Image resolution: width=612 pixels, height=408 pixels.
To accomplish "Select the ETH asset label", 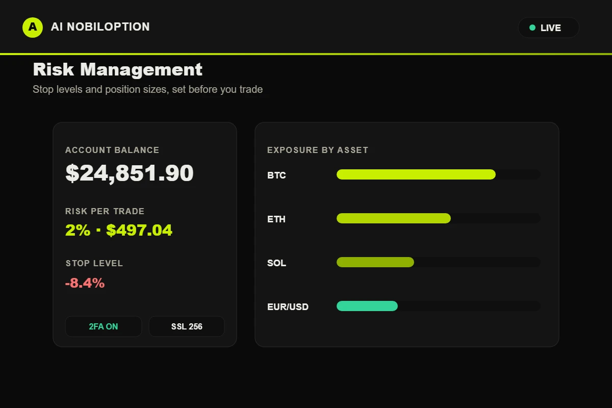I will (276, 219).
